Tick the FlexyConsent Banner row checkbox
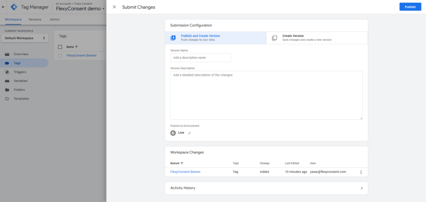 (60, 55)
